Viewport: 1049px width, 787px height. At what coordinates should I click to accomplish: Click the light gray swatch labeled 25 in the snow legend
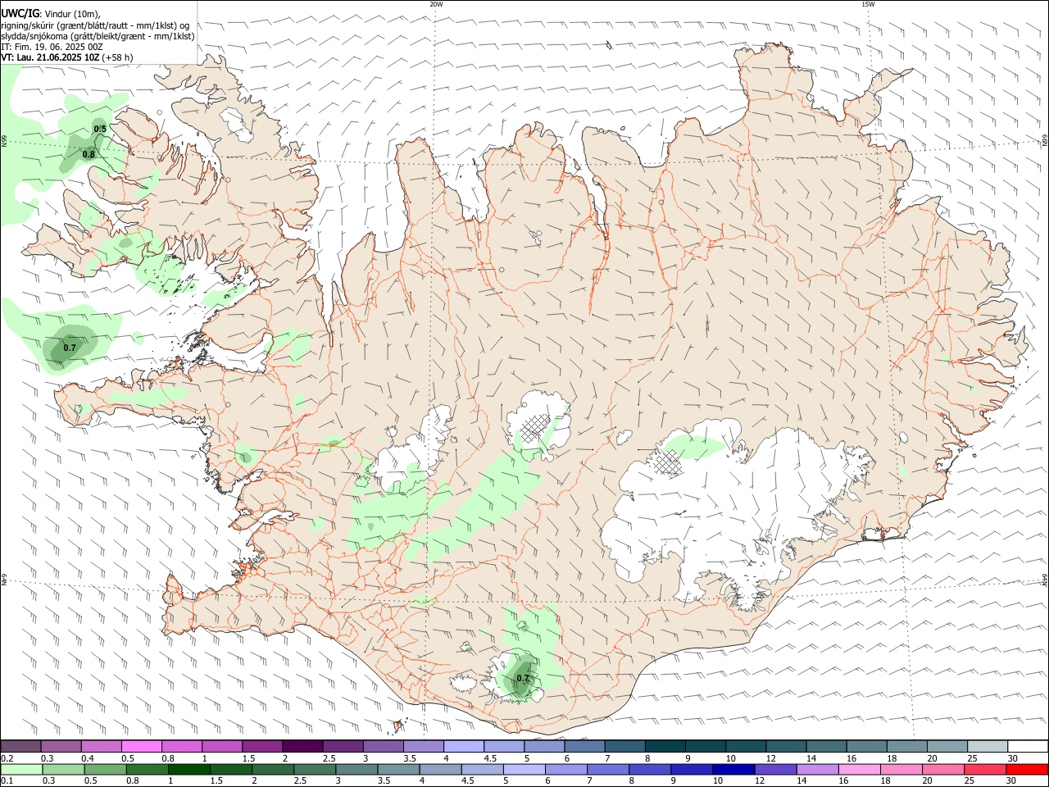click(986, 746)
